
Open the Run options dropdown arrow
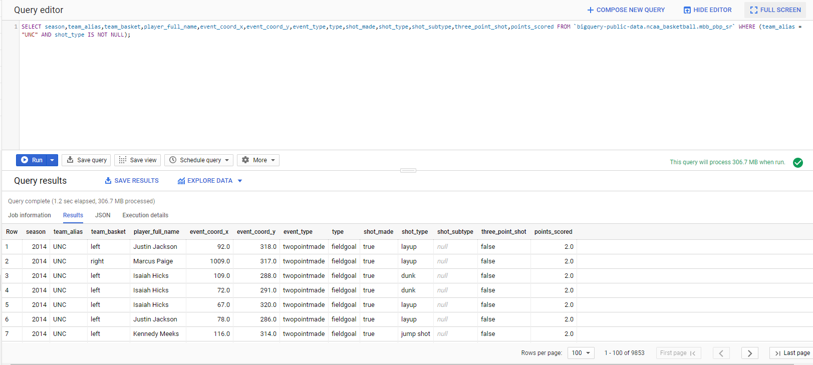pyautogui.click(x=52, y=160)
